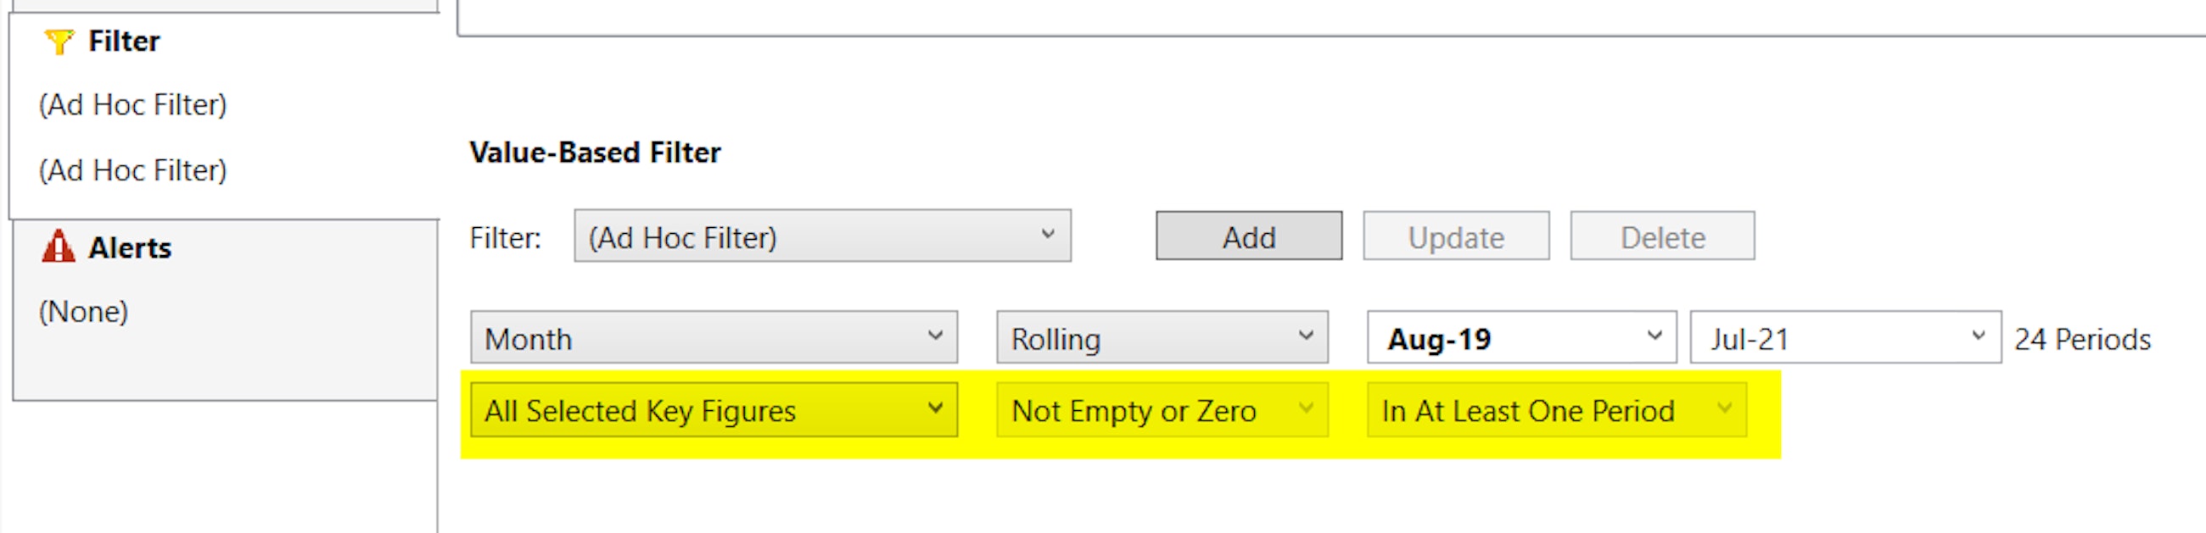Expand the In At Least One Period dropdown
Screen dimensions: 2206x533
pos(1554,411)
